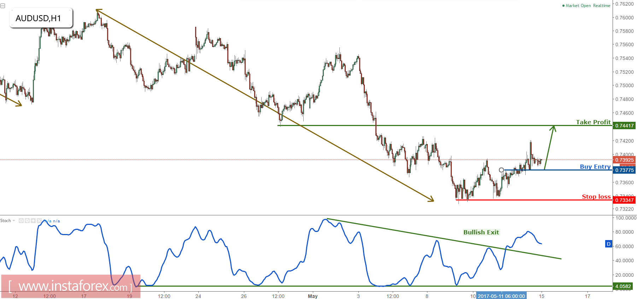The height and width of the screenshot is (299, 637).
Task: Collapse the chart using the top-left minus box
Action: coord(2,6)
